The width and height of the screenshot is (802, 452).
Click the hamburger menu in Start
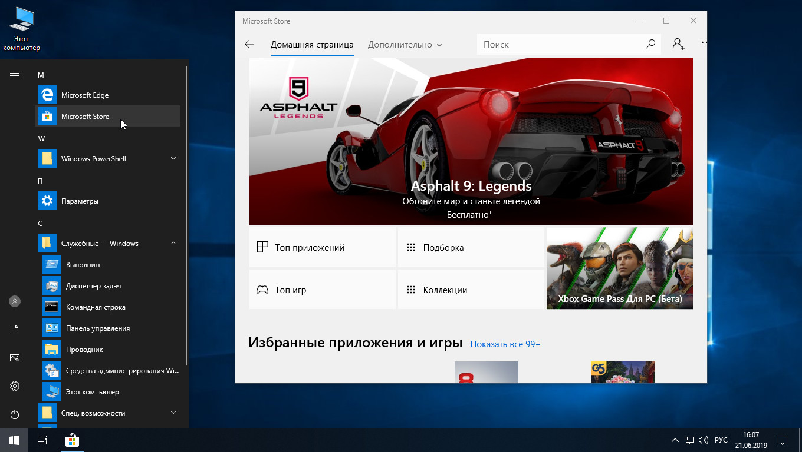[15, 75]
